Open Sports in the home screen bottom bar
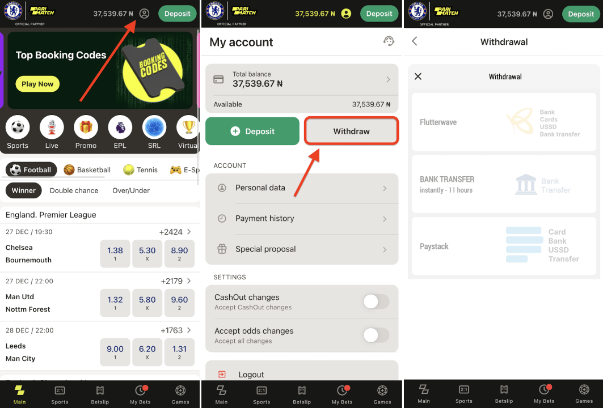 60,394
